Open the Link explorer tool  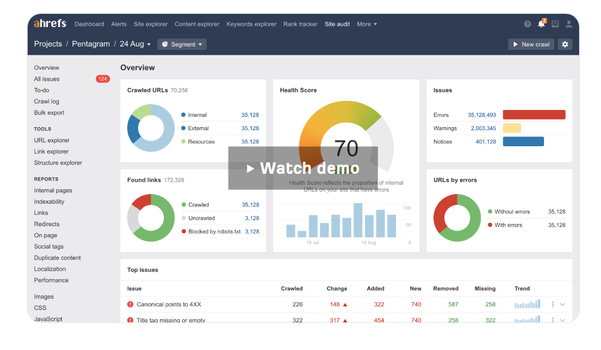point(51,151)
